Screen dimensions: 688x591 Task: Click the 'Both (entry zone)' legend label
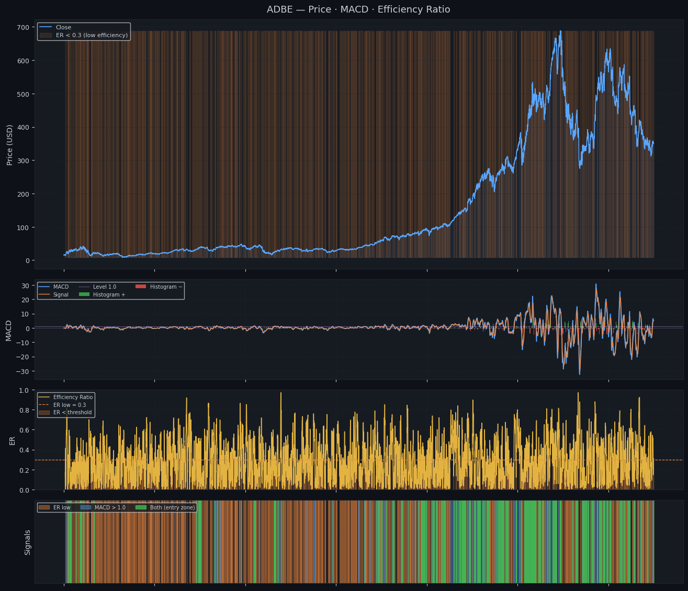[172, 508]
